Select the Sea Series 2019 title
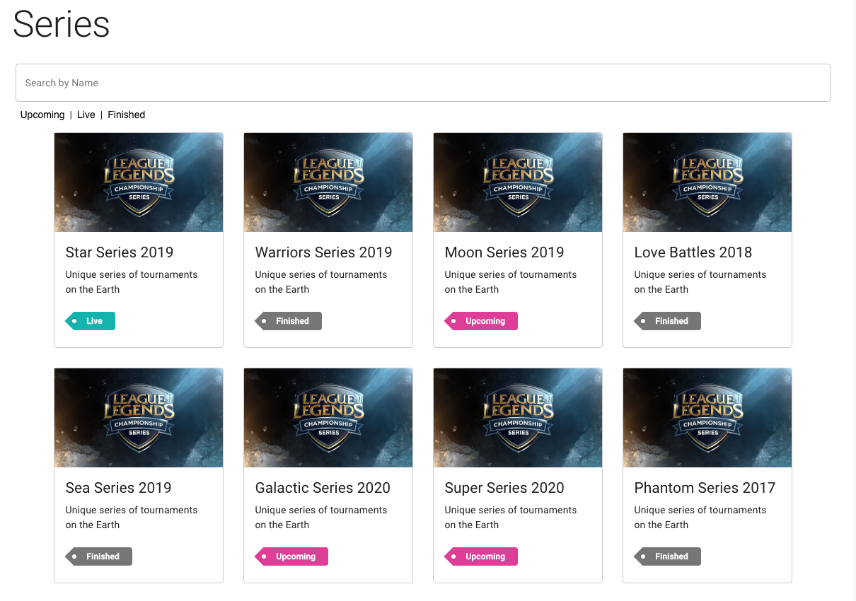Screen dimensions: 856x601 [119, 488]
